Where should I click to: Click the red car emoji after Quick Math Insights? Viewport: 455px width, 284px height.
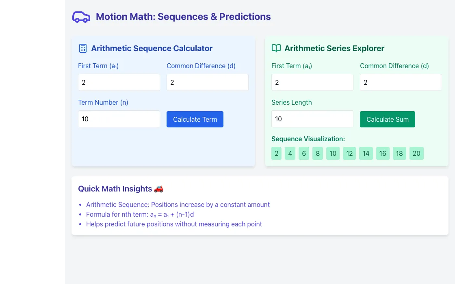[x=158, y=189]
